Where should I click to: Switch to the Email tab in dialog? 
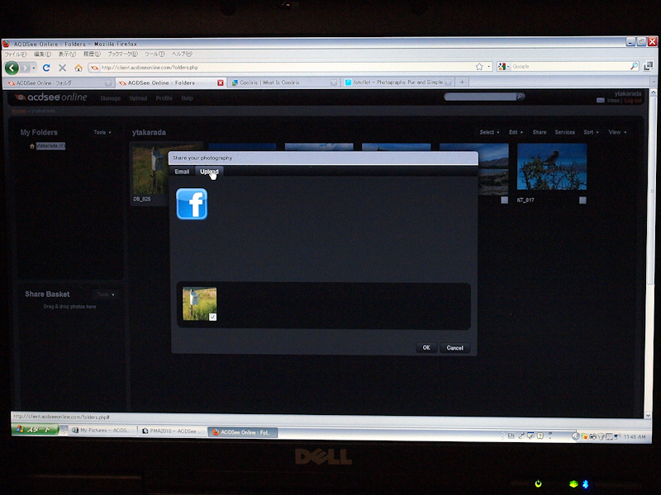(x=182, y=172)
